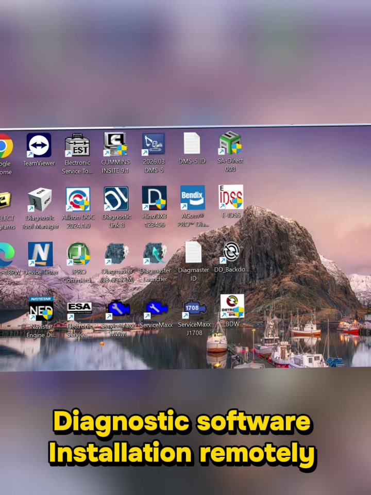Select the ServiceMaxx J1708 icon
The height and width of the screenshot is (495, 371).
point(195,308)
